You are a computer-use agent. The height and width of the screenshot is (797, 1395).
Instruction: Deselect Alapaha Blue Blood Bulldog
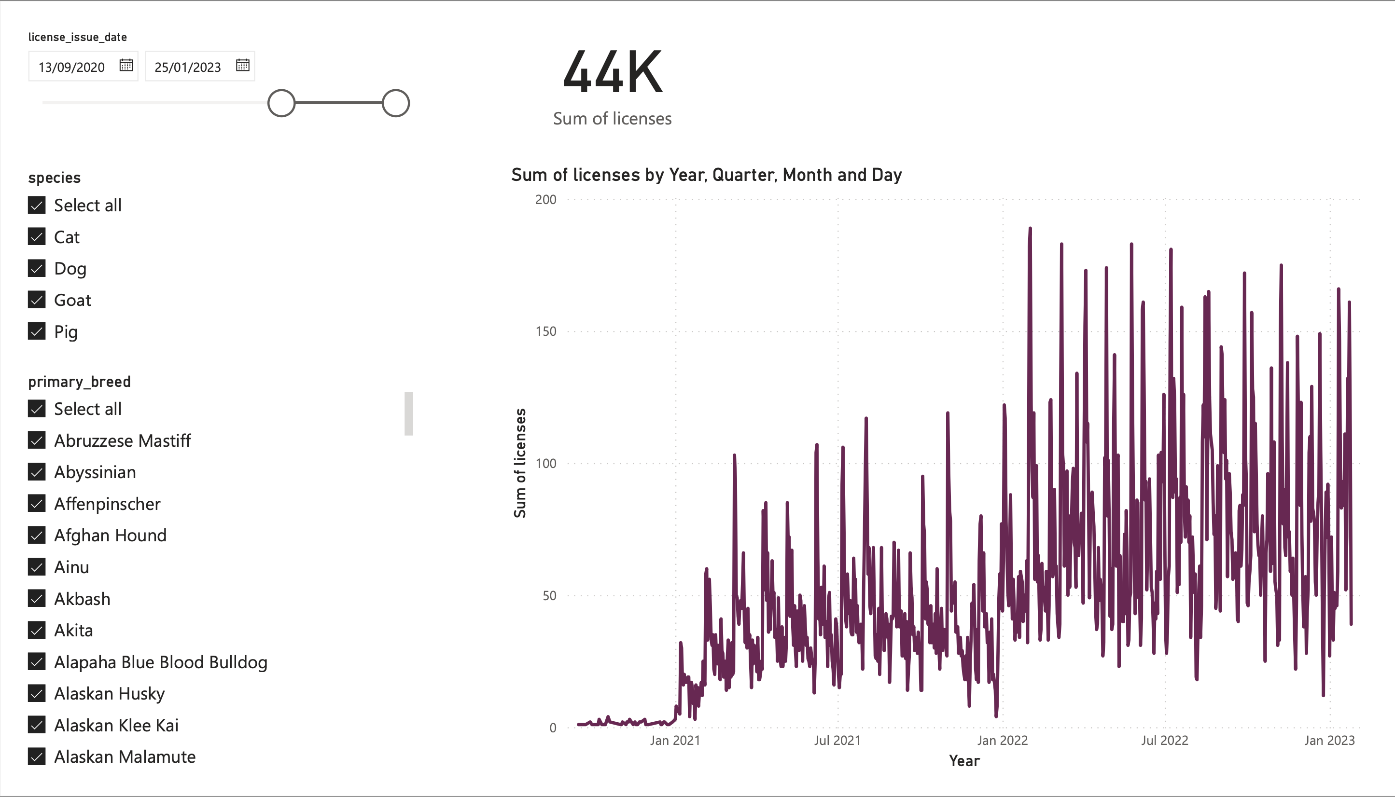click(36, 662)
